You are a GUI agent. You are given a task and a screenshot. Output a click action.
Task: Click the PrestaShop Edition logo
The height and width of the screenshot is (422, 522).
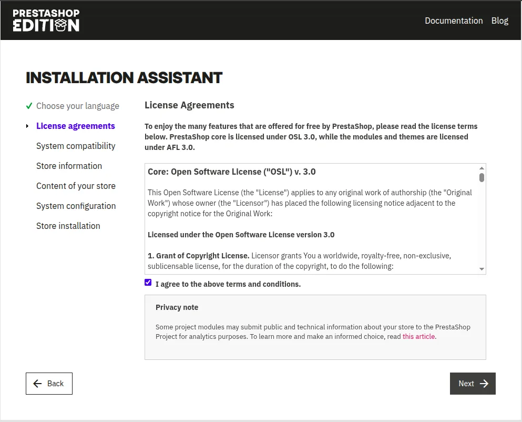pos(46,21)
